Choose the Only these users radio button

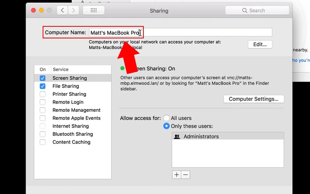(x=166, y=126)
